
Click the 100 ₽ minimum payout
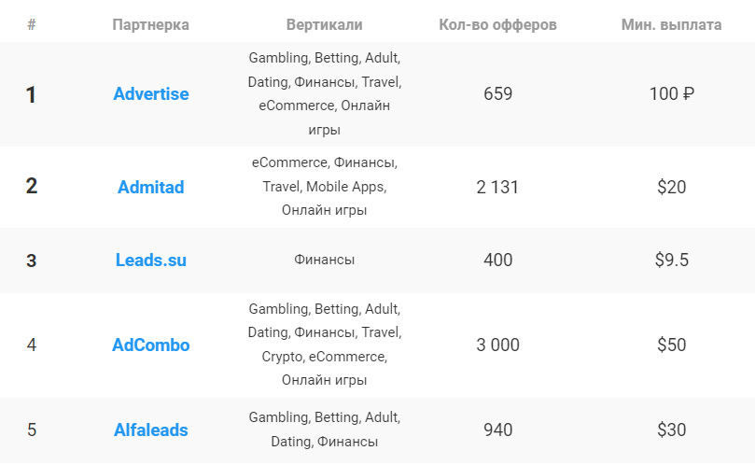(671, 94)
